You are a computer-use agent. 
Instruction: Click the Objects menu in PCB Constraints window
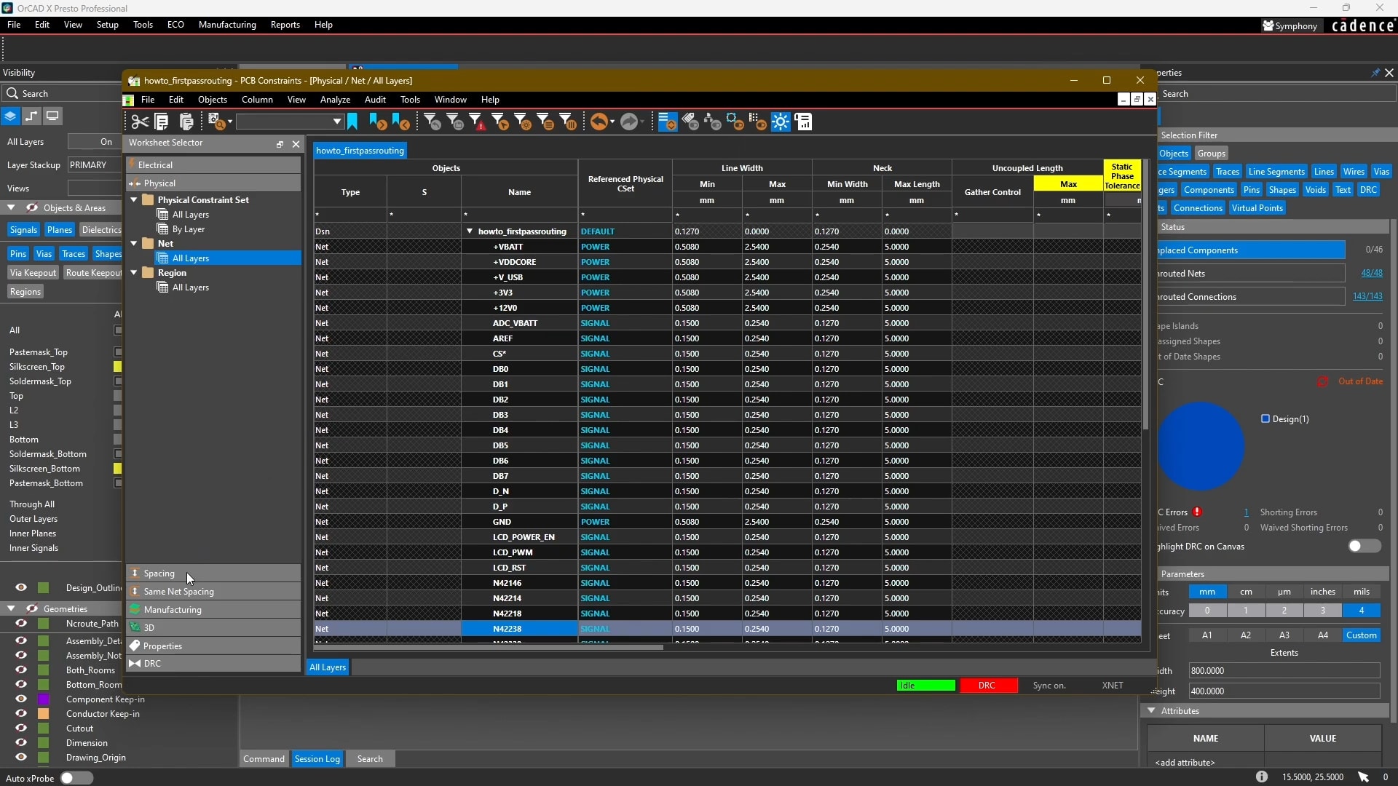(211, 99)
